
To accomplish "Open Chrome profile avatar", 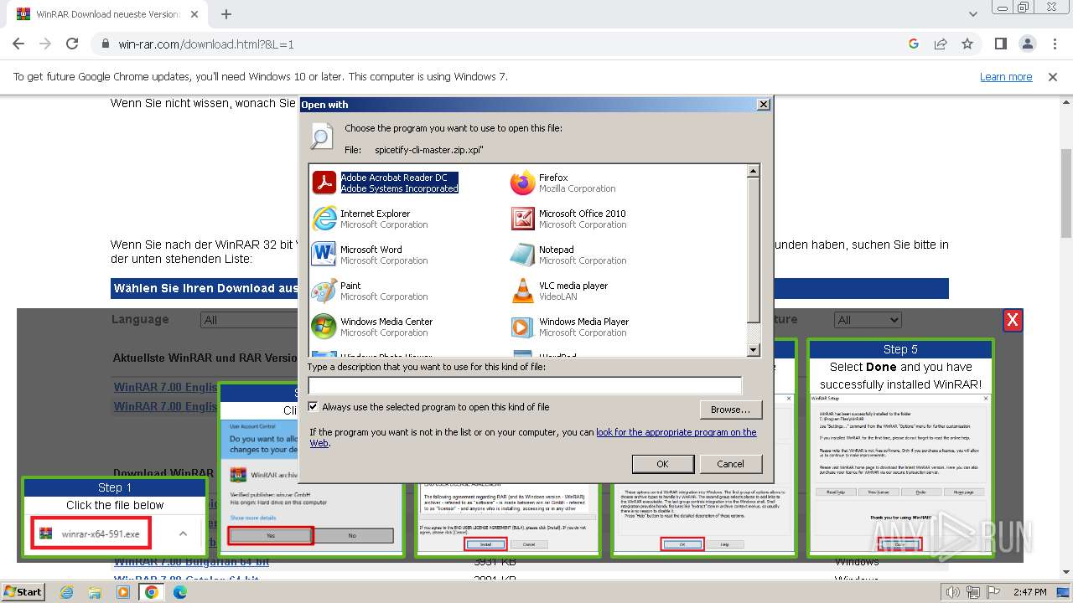I will (x=1027, y=44).
